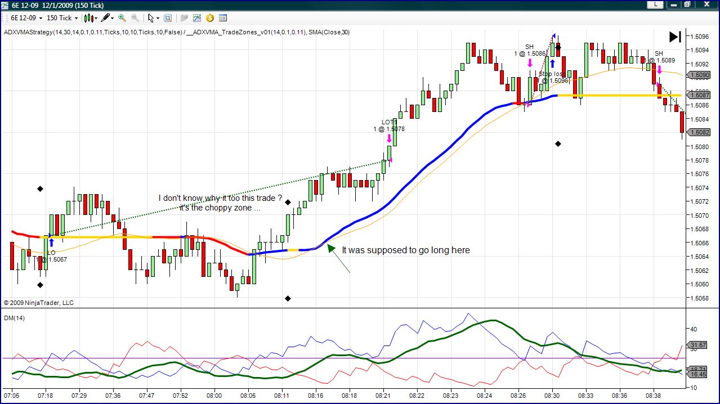Click the magenta down arrow at 1.5078
This screenshot has width=720, height=404.
[389, 138]
